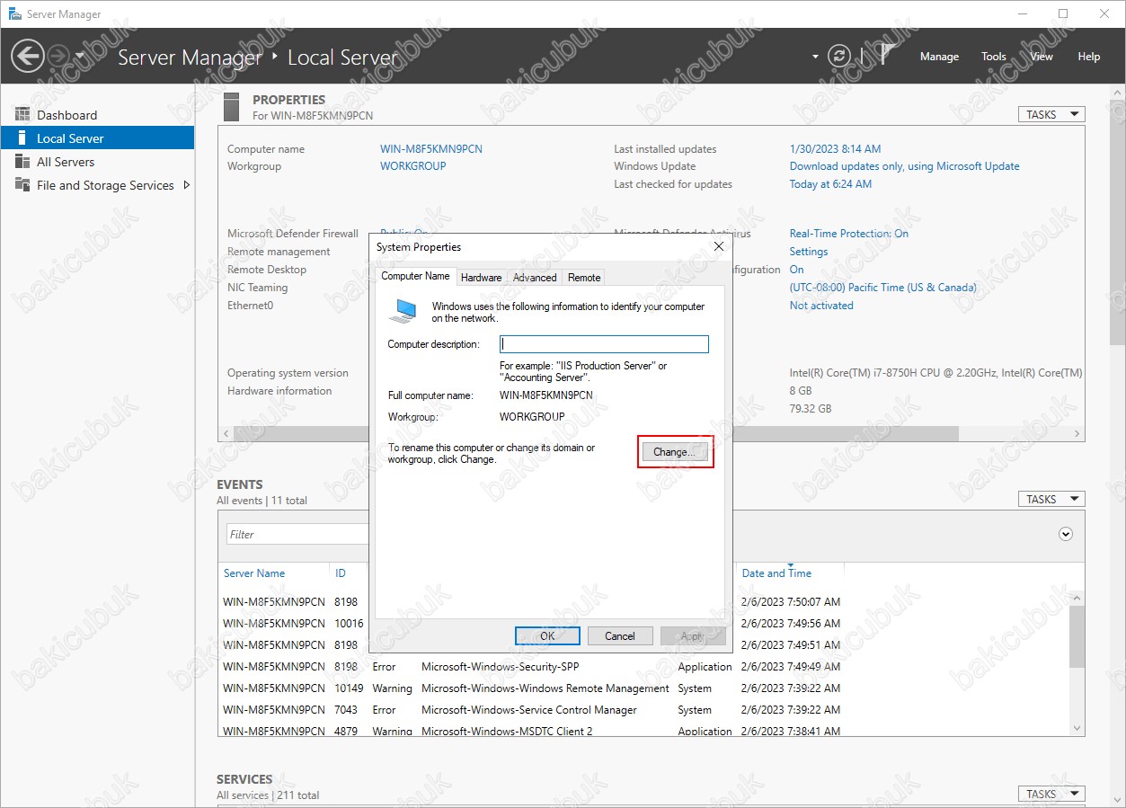Click the back navigation arrow in Server Manager
The width and height of the screenshot is (1126, 808).
point(27,56)
